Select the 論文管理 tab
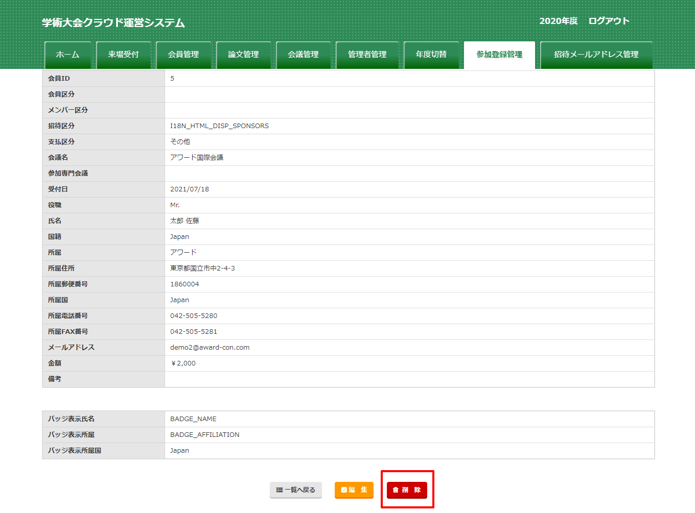Screen dimensions: 695x513 click(243, 55)
